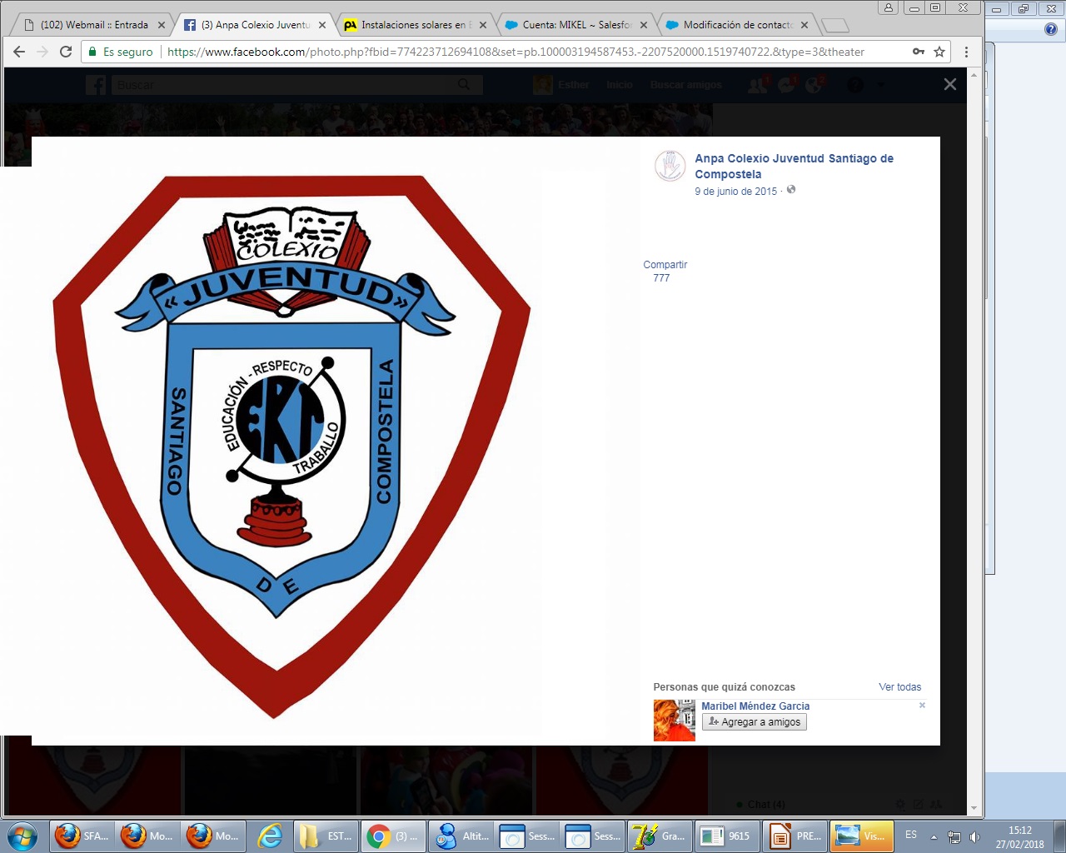Open Anpa Colexio Juventud Santiago de Compostela page link
The height and width of the screenshot is (853, 1066).
[x=794, y=166]
